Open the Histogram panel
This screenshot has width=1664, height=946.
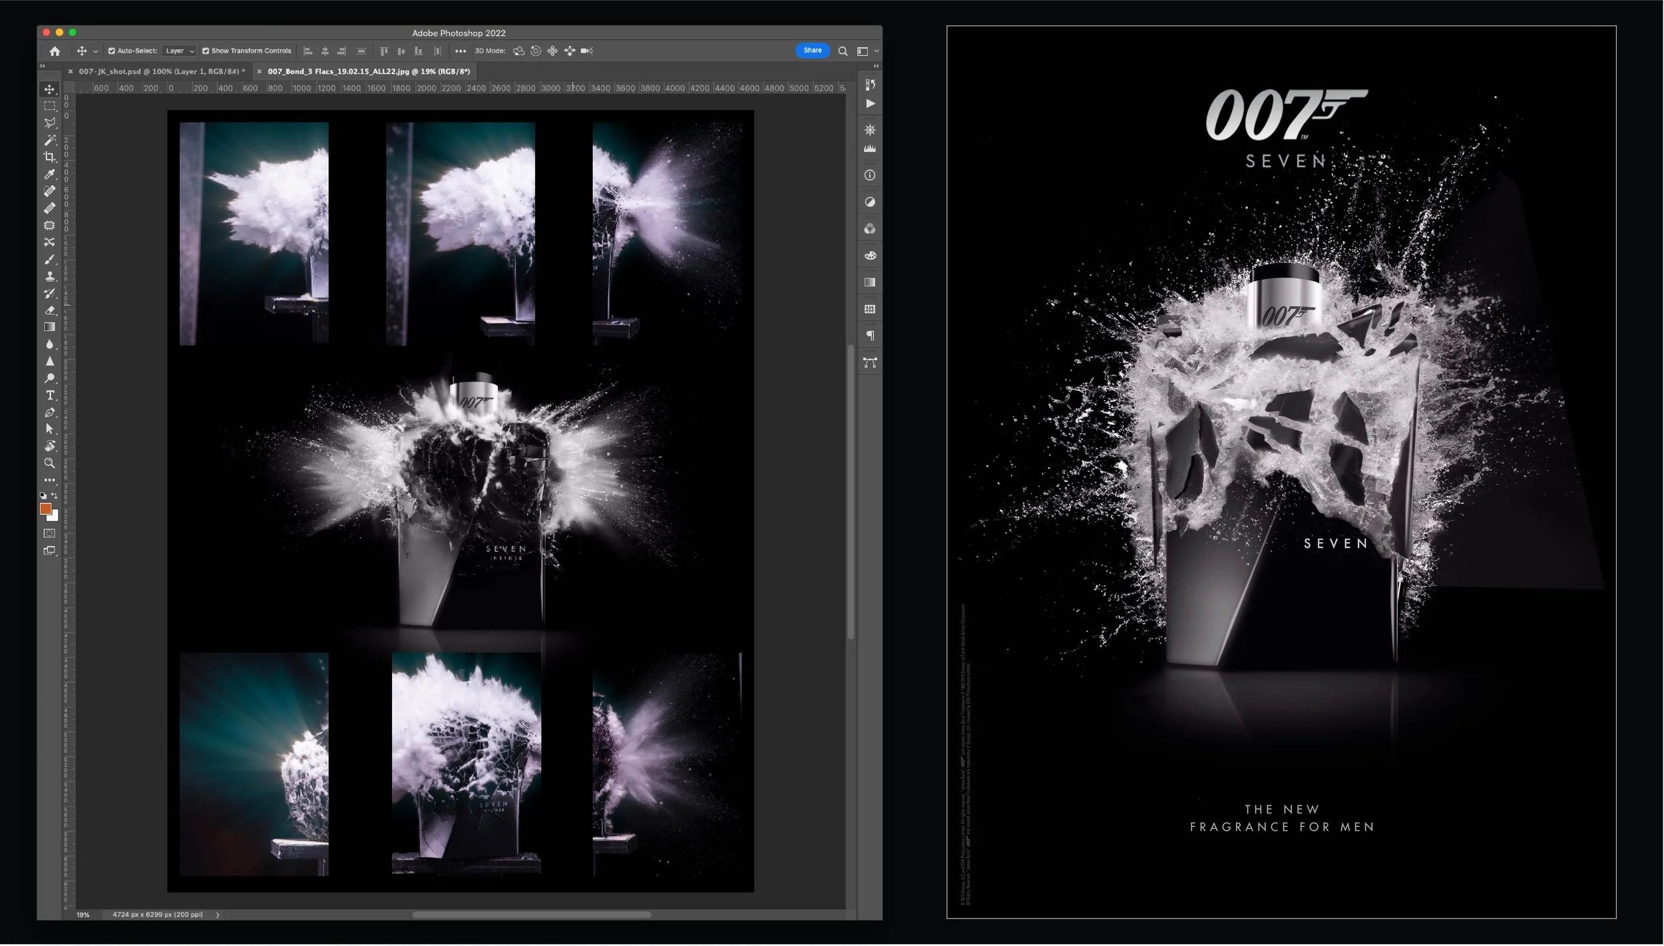point(871,147)
